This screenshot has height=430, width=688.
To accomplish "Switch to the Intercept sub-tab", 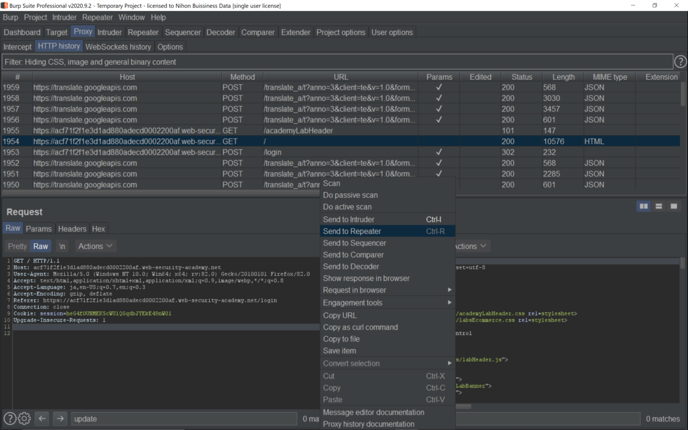I will point(18,46).
